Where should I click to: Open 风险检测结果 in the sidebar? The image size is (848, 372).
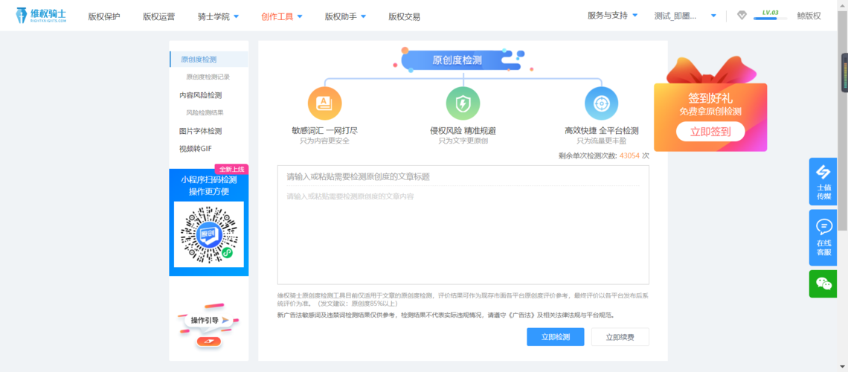(205, 113)
